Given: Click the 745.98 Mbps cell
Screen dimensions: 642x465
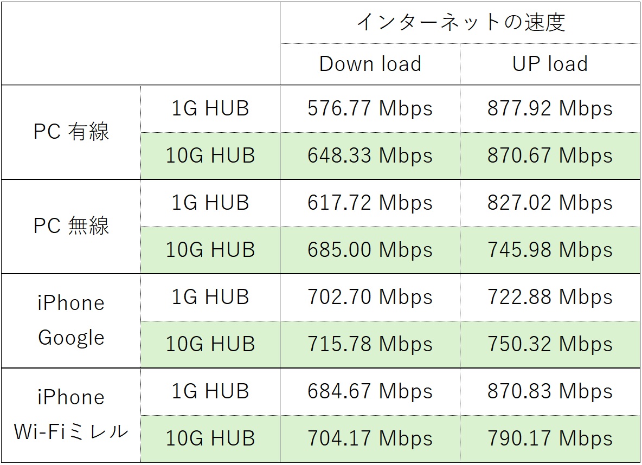Looking at the screenshot, I should click(x=550, y=250).
